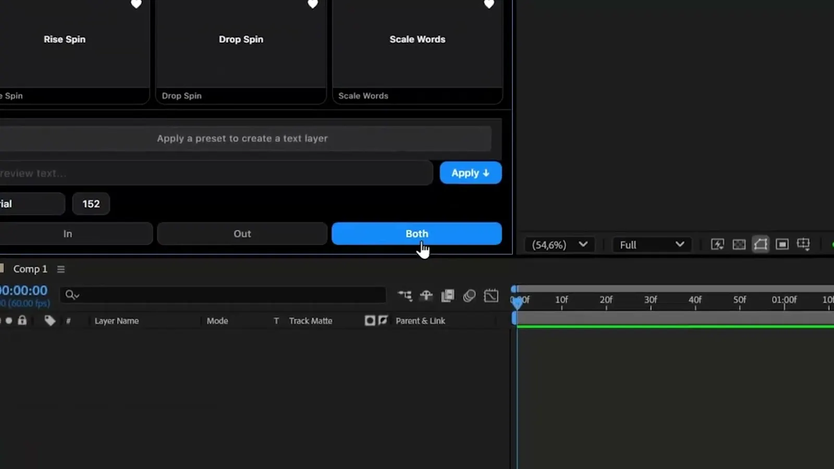Image resolution: width=834 pixels, height=469 pixels.
Task: Click the timeline layer search field
Action: point(223,295)
